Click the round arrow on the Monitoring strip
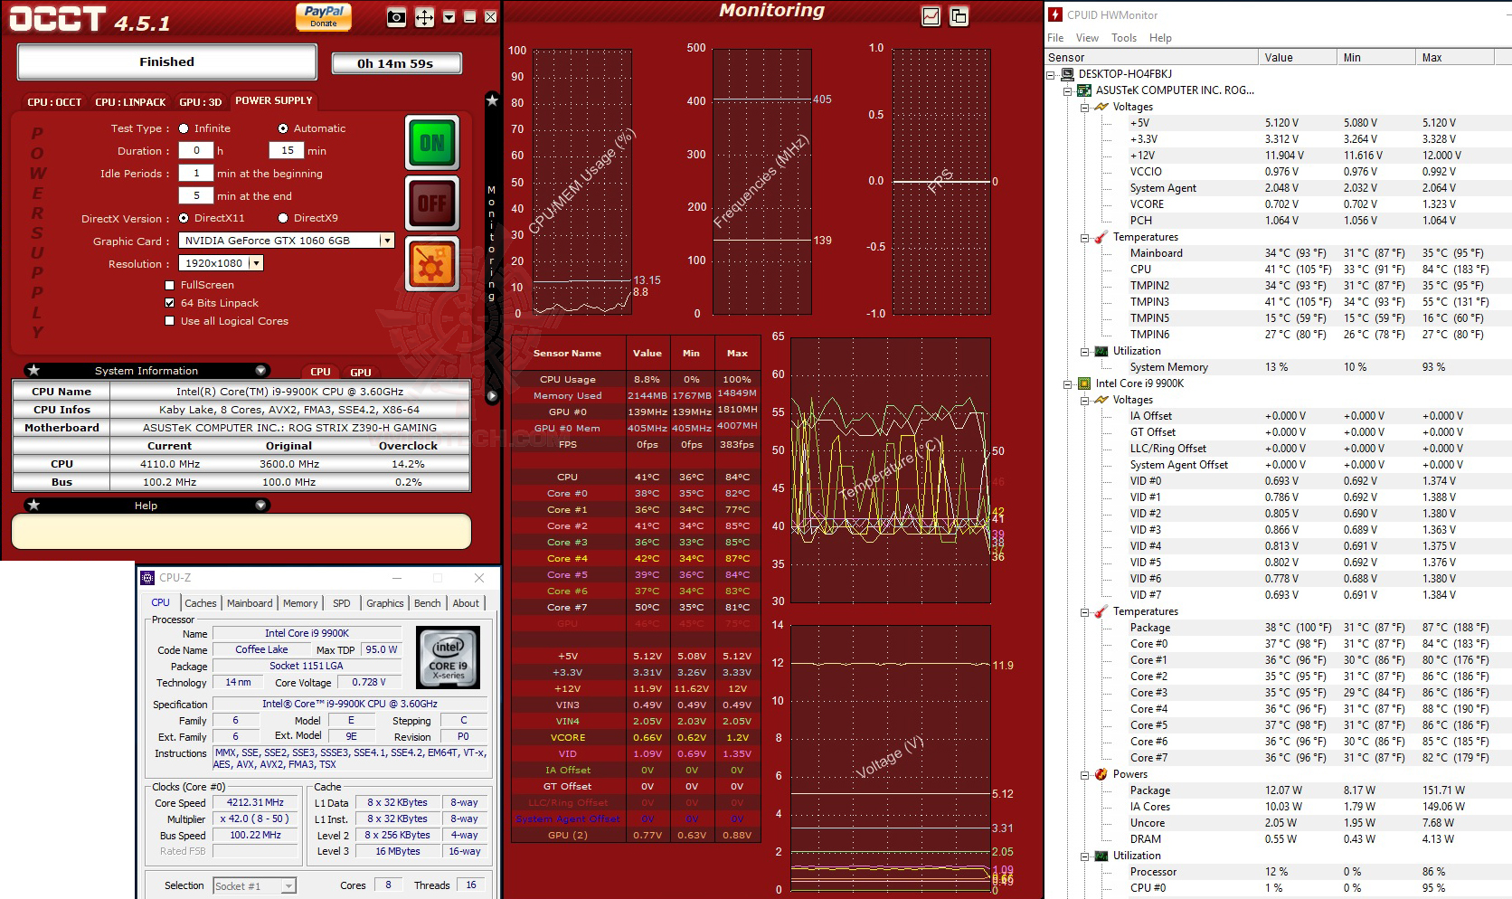Viewport: 1512px width, 899px height. (x=492, y=395)
